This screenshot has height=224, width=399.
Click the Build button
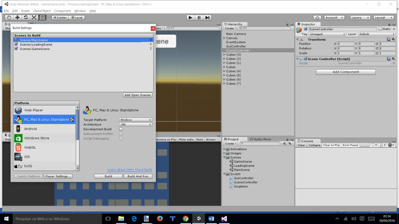pyautogui.click(x=108, y=176)
